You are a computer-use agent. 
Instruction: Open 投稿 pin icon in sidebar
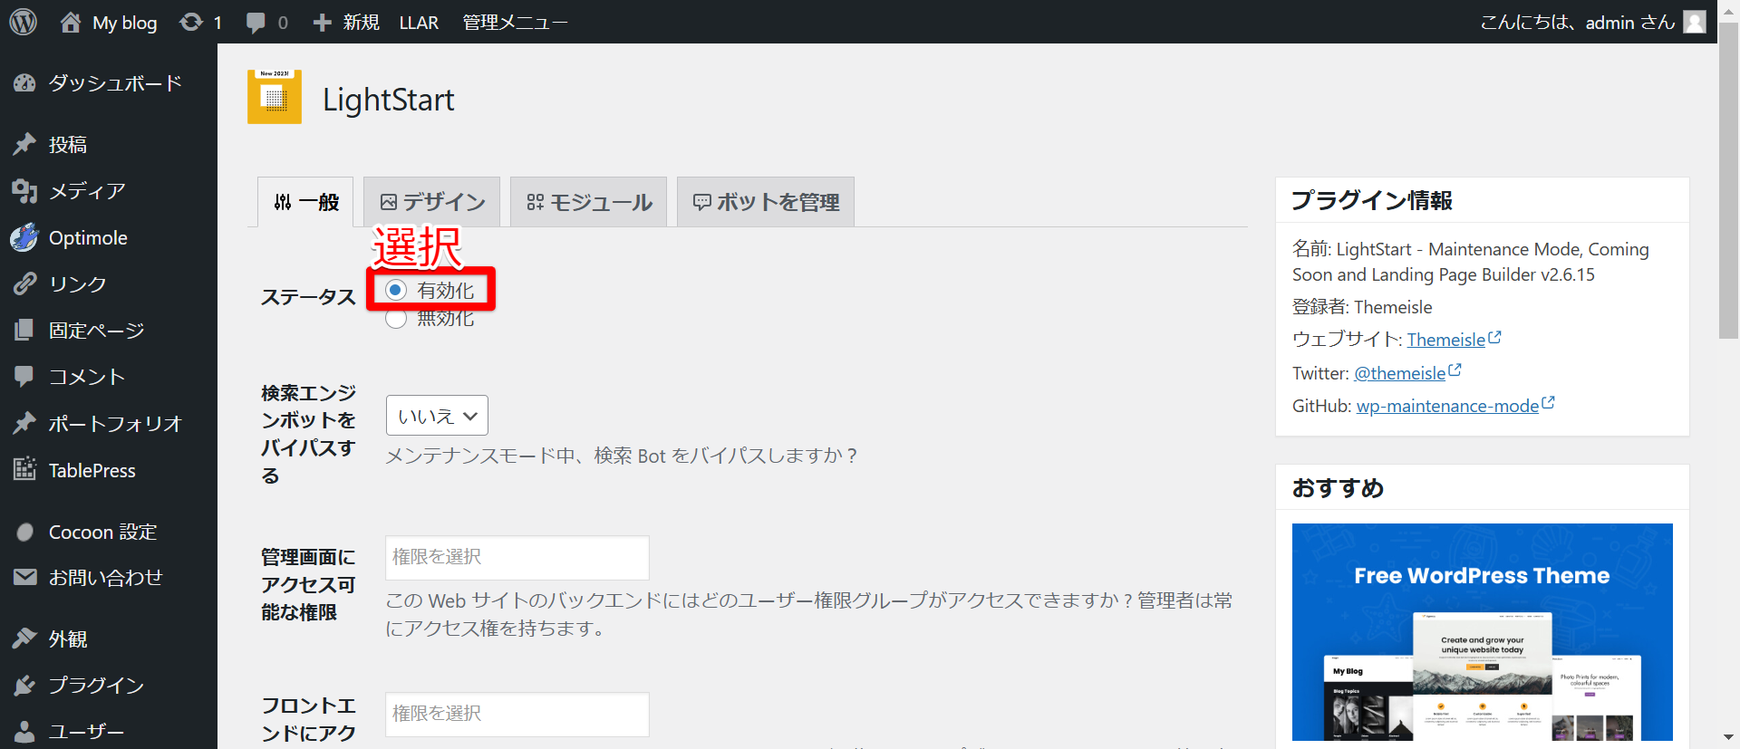[24, 144]
